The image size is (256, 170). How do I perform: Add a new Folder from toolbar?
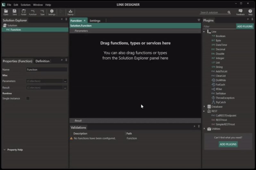click(24, 12)
